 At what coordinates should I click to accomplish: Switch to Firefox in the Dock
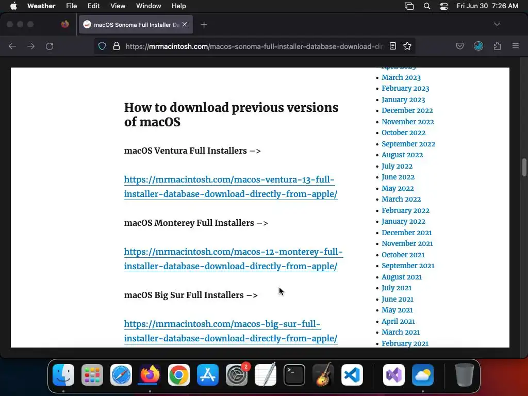pos(150,375)
